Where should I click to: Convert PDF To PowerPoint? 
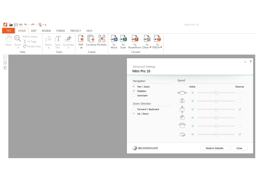135,42
